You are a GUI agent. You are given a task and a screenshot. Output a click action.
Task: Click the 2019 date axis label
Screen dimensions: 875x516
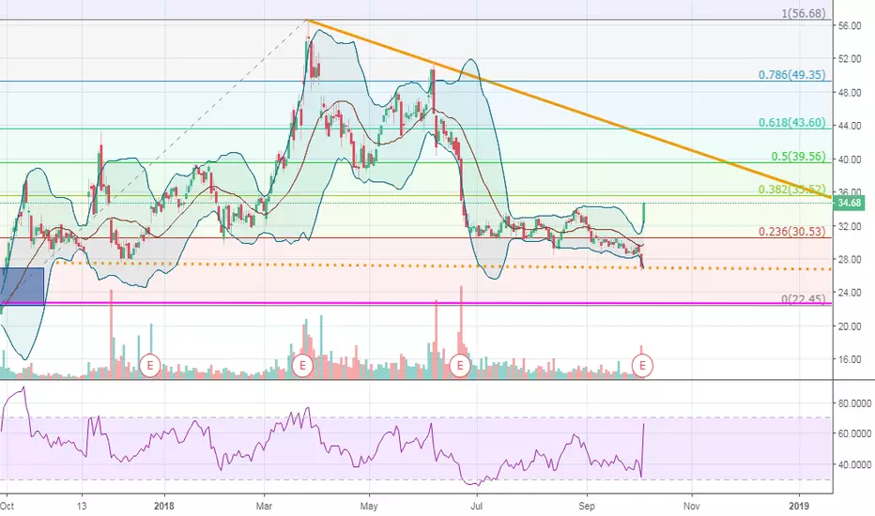(x=799, y=506)
